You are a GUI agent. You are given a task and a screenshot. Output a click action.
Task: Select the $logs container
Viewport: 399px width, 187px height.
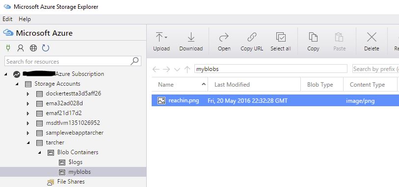(x=75, y=162)
